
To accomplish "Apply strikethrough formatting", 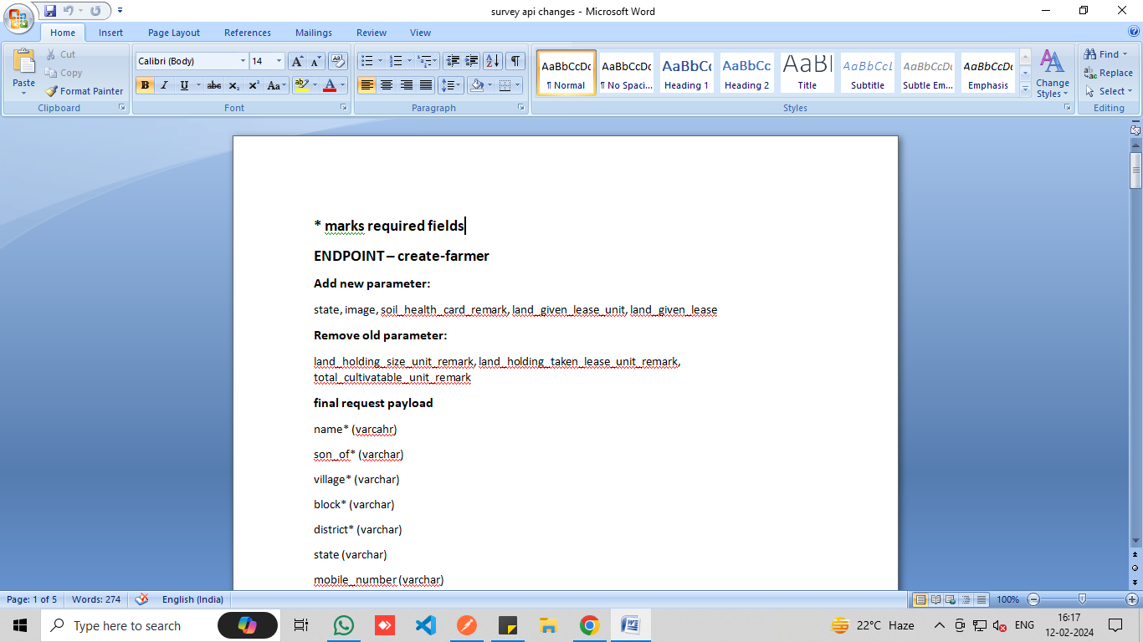I will (x=214, y=85).
